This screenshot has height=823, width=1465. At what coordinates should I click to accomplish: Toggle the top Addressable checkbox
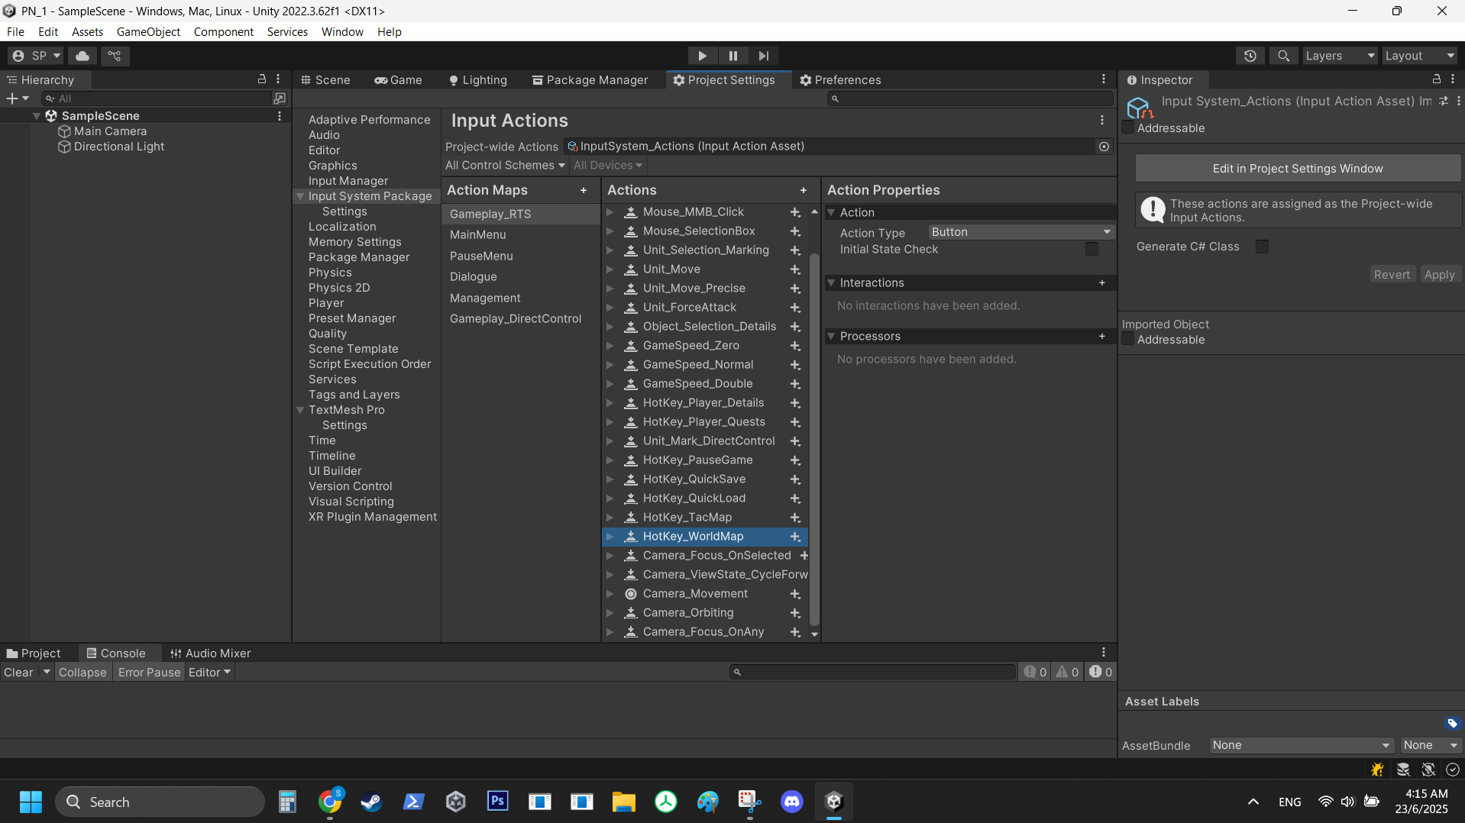(x=1127, y=127)
